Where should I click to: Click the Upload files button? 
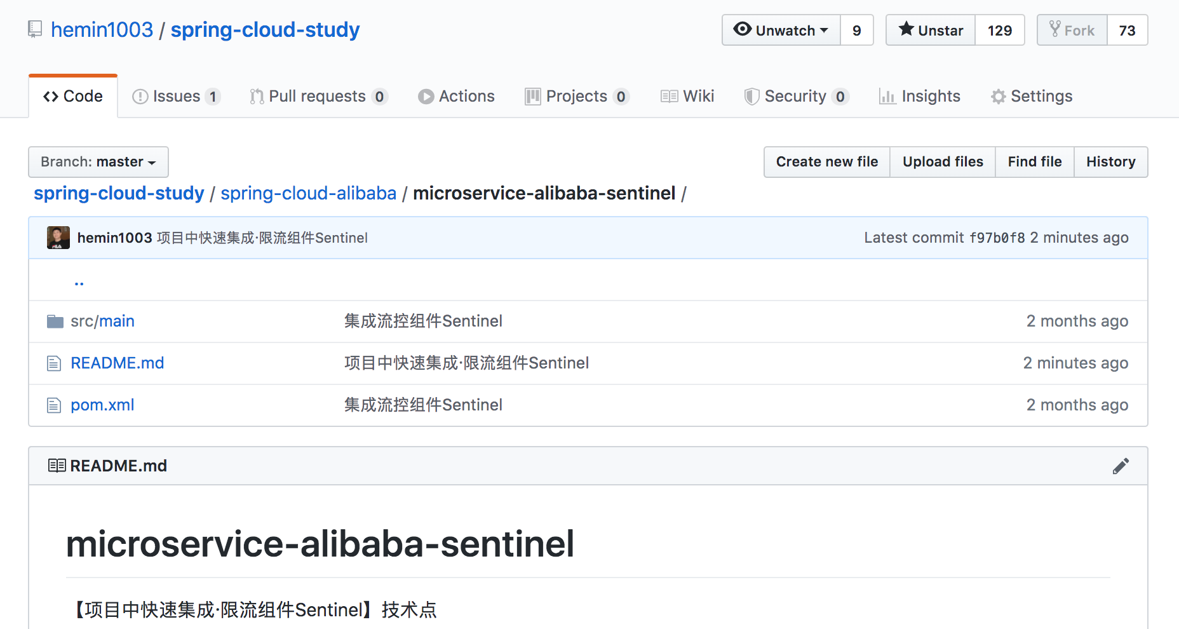click(943, 162)
